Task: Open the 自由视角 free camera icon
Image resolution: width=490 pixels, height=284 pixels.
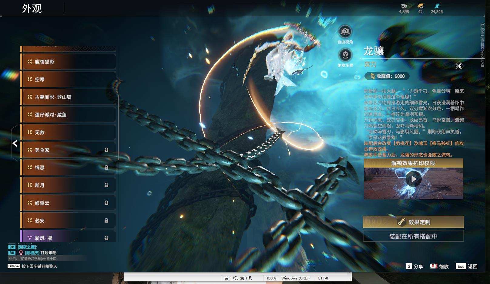Action: pos(345,31)
